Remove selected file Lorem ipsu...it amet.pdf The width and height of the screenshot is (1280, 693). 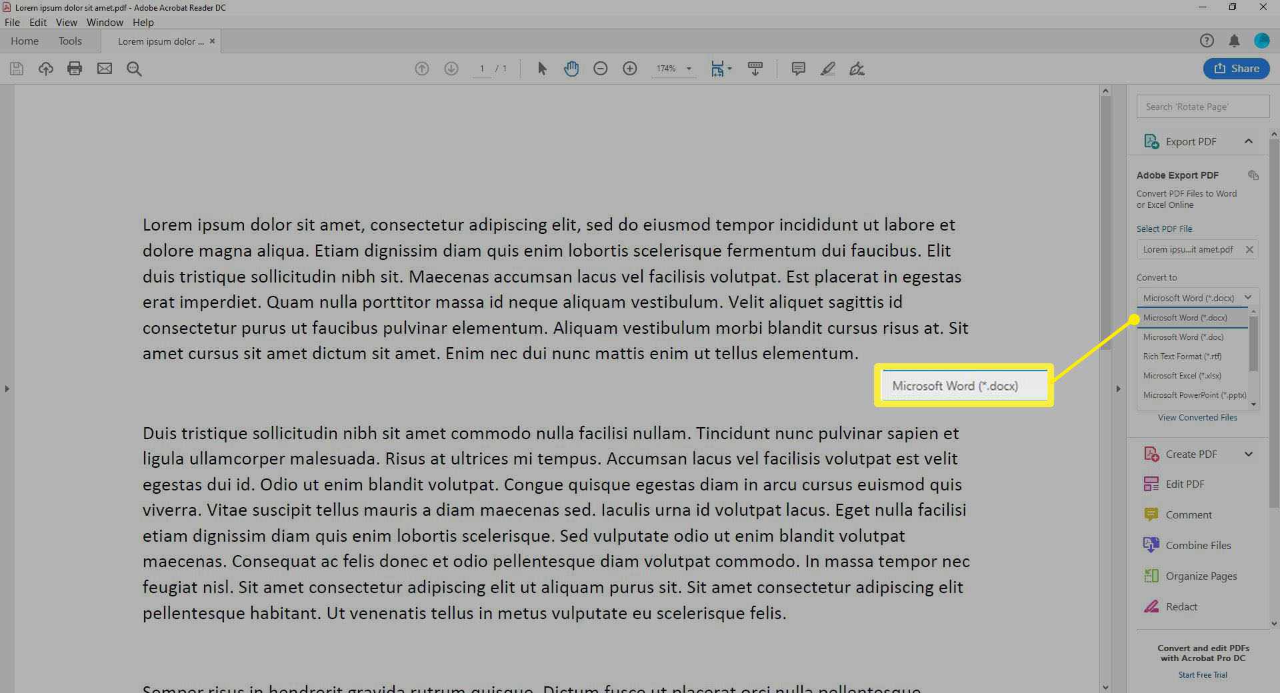click(x=1249, y=250)
